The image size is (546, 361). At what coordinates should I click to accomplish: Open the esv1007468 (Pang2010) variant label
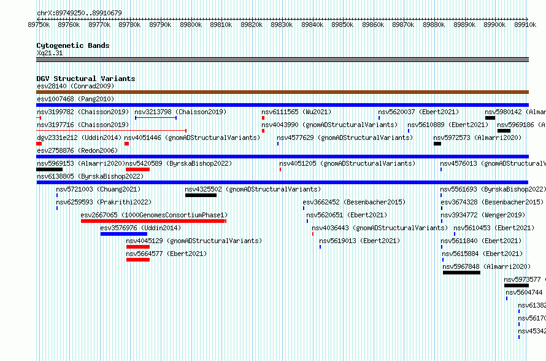(x=75, y=99)
